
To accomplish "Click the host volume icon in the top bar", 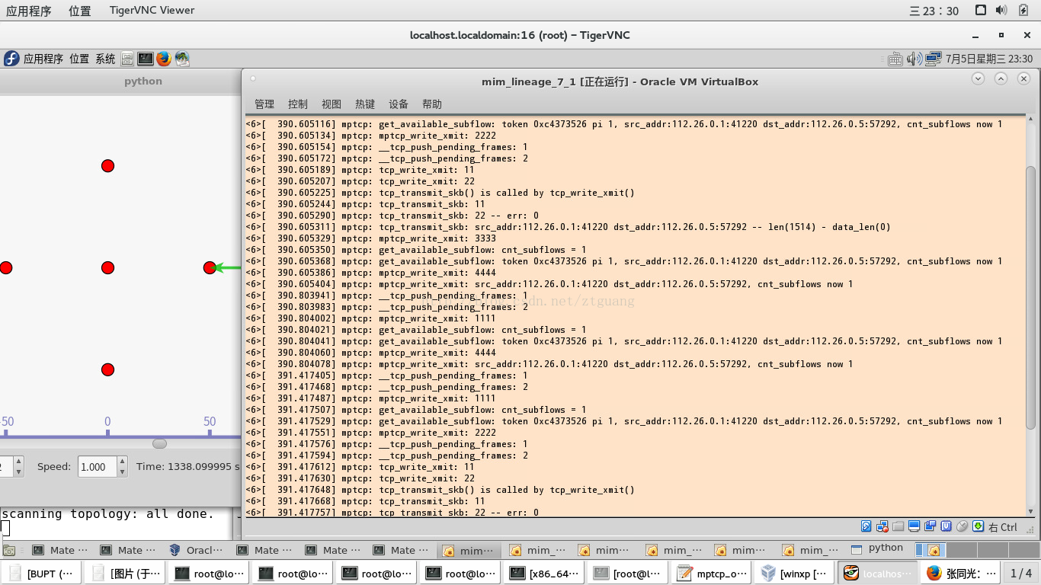I will (x=1001, y=10).
